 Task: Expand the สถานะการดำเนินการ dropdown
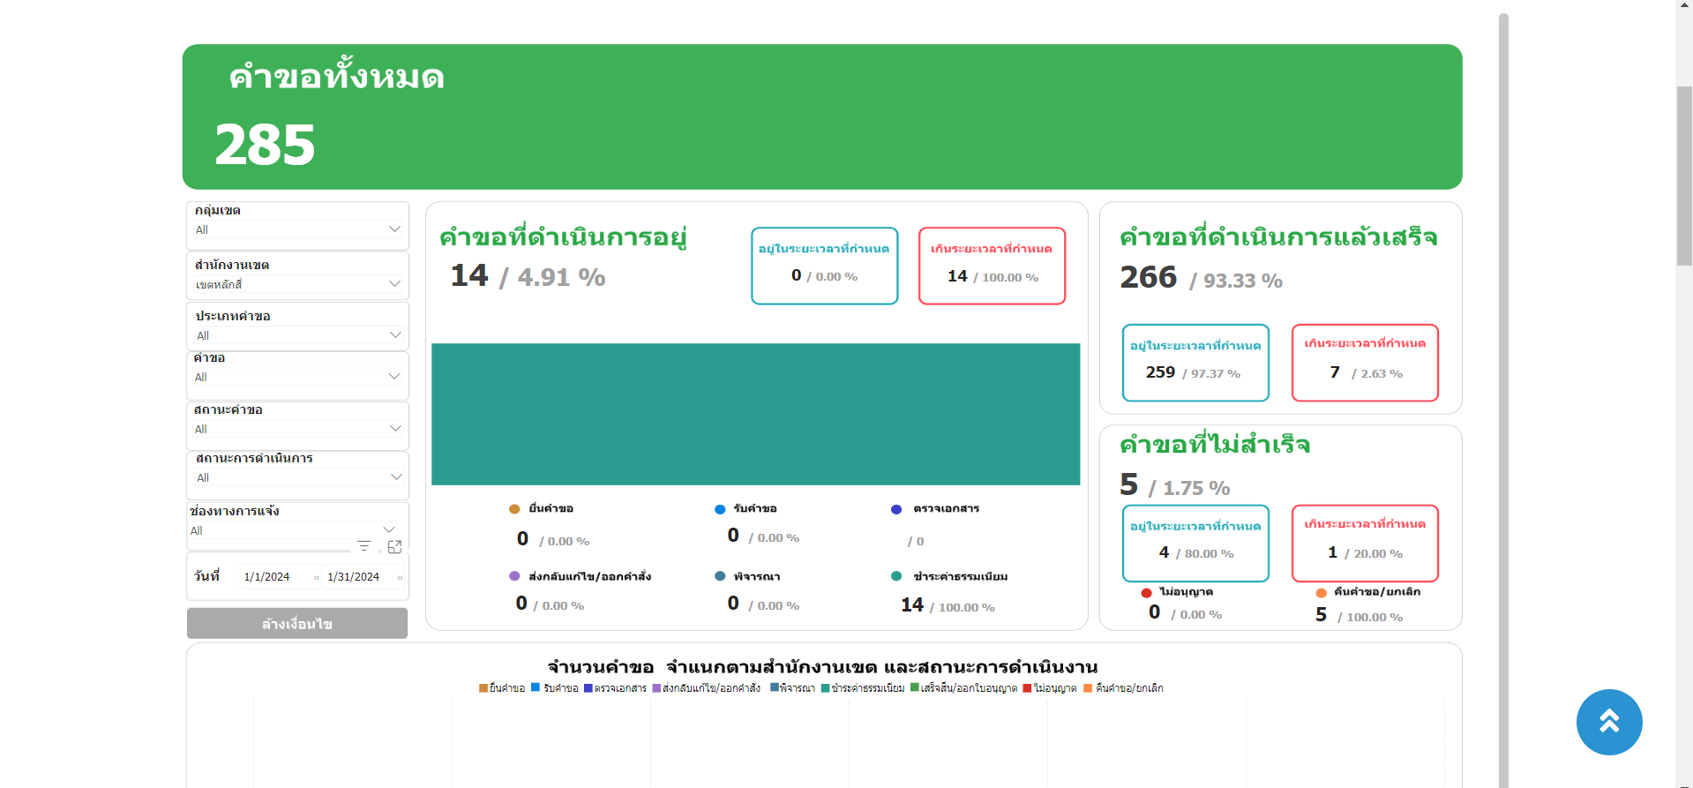[x=394, y=477]
